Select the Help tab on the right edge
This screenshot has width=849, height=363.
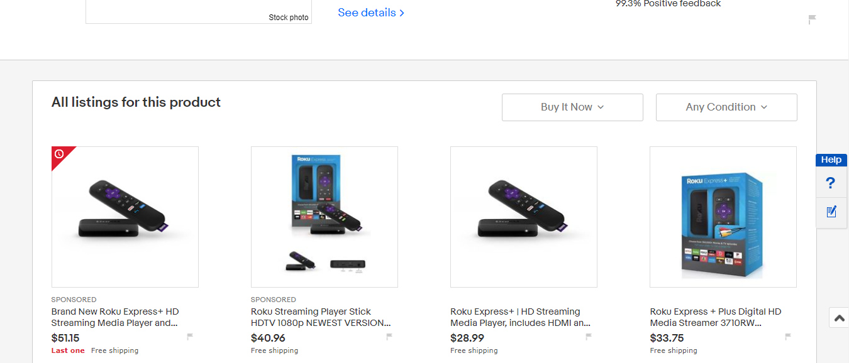pyautogui.click(x=831, y=160)
